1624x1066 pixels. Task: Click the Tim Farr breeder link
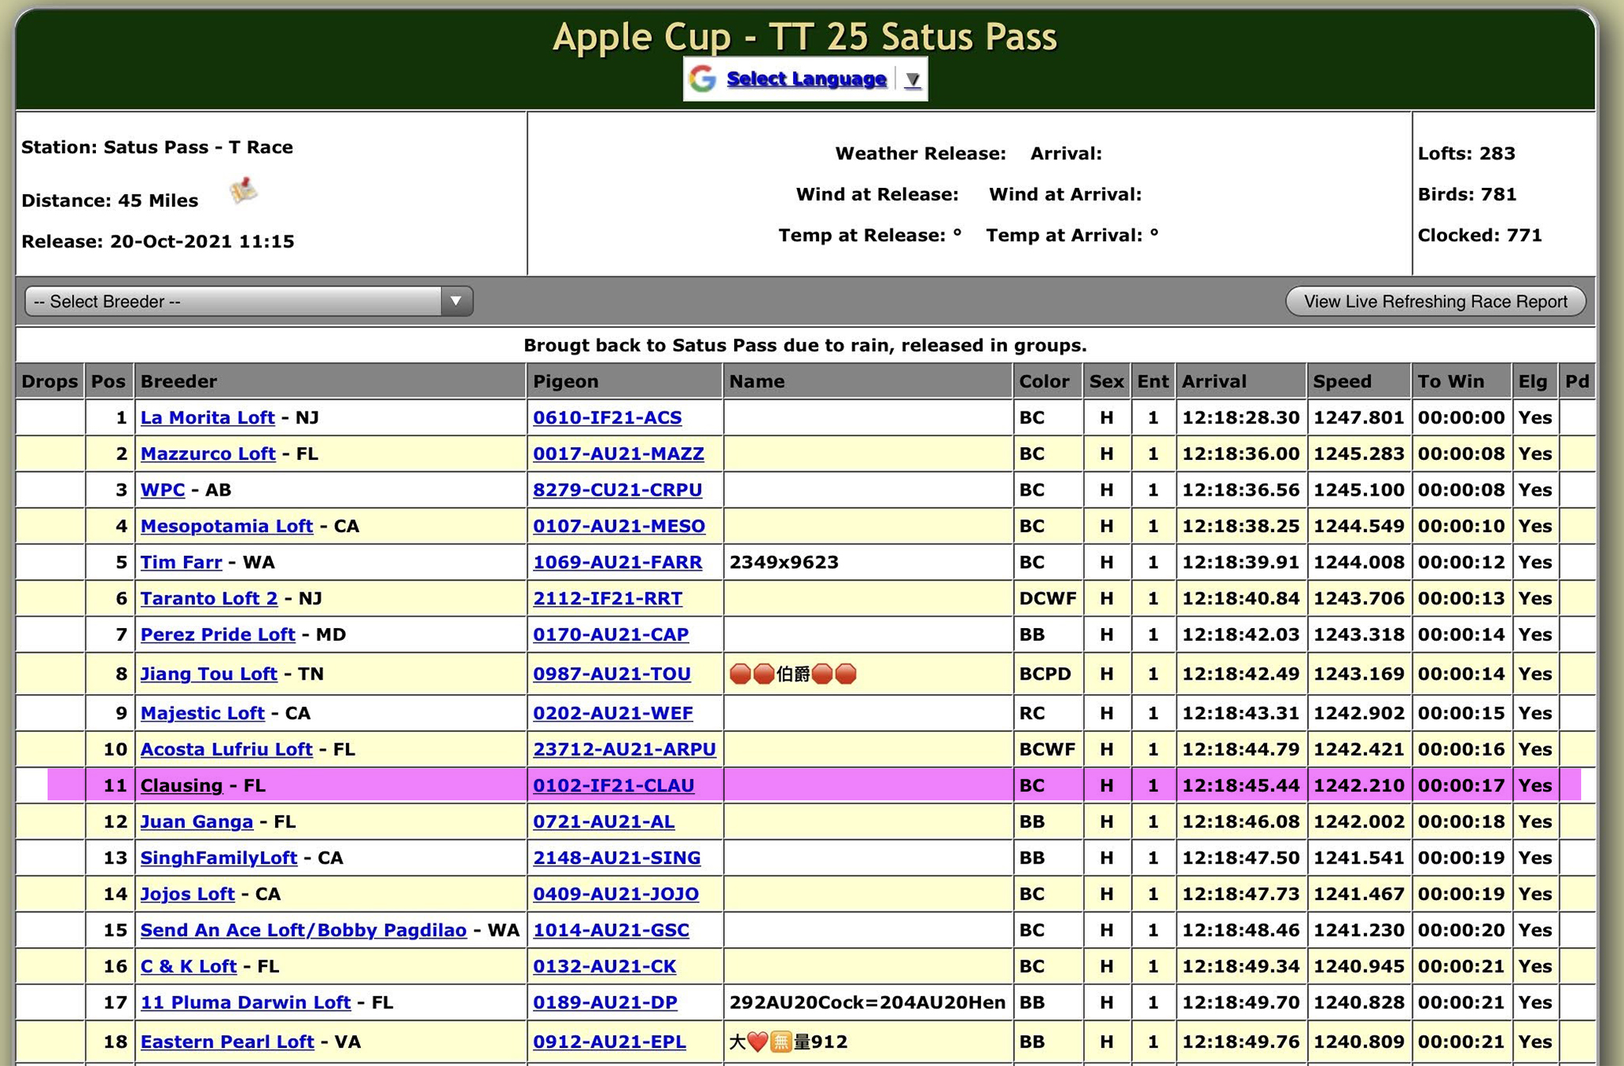click(181, 562)
